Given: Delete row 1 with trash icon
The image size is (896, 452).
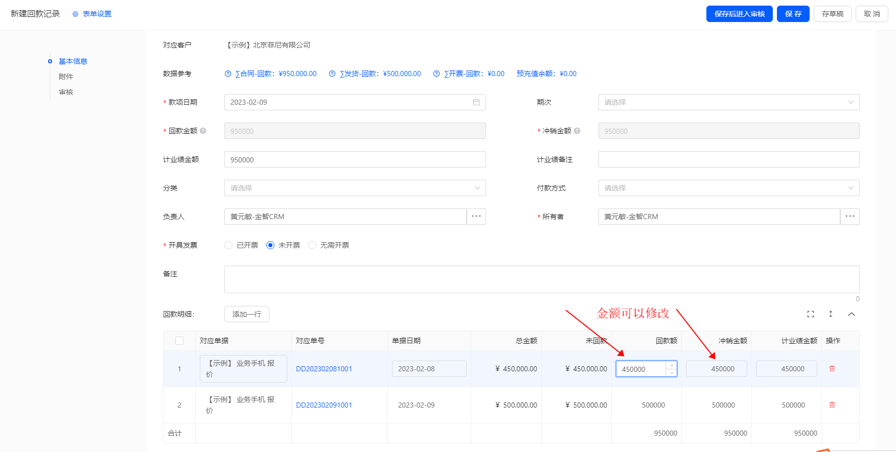Looking at the screenshot, I should click(x=832, y=368).
